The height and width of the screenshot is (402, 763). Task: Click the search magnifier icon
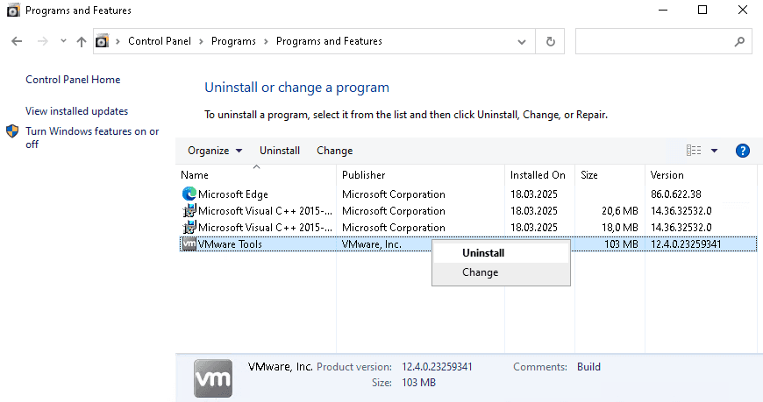point(739,42)
